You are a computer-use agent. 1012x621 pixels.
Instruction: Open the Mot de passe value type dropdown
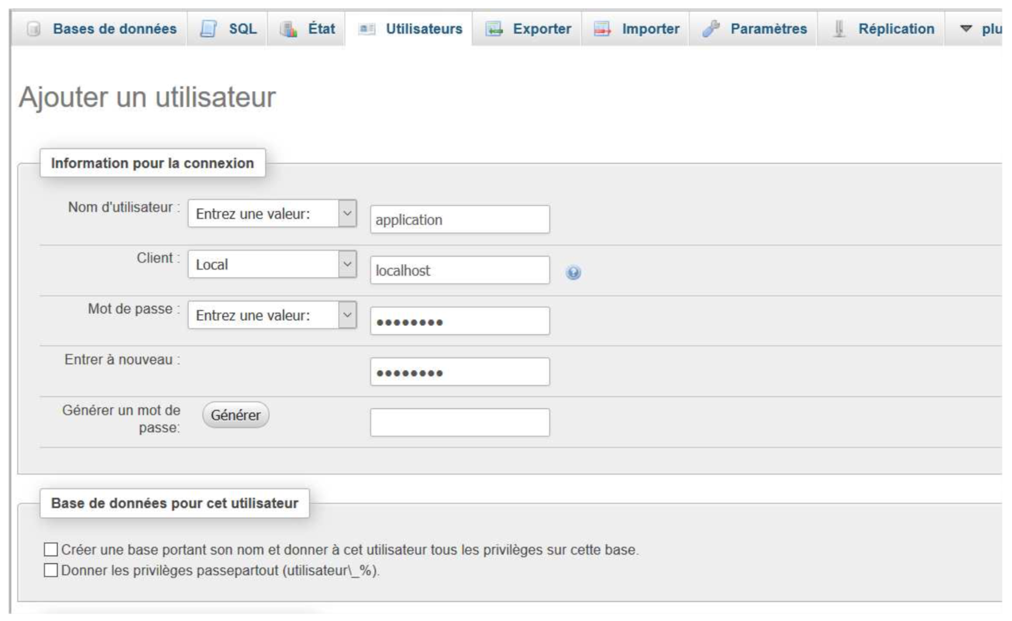pos(272,315)
